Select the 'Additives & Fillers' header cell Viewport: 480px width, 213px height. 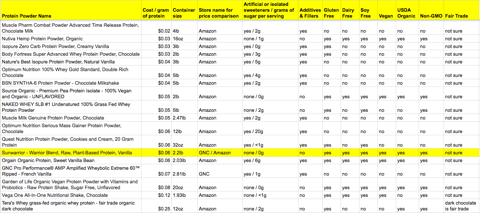310,10
